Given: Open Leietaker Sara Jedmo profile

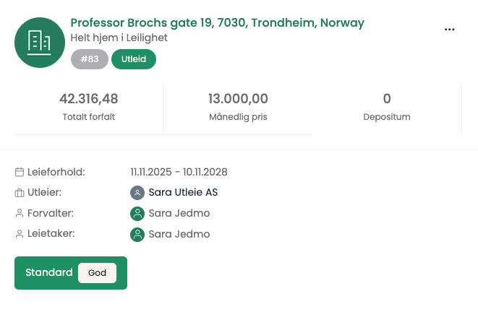Looking at the screenshot, I should [179, 235].
